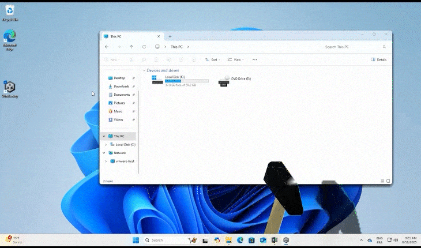Viewport: 421px width, 248px height.
Task: Click the pin icon next to Downloads
Action: point(133,86)
